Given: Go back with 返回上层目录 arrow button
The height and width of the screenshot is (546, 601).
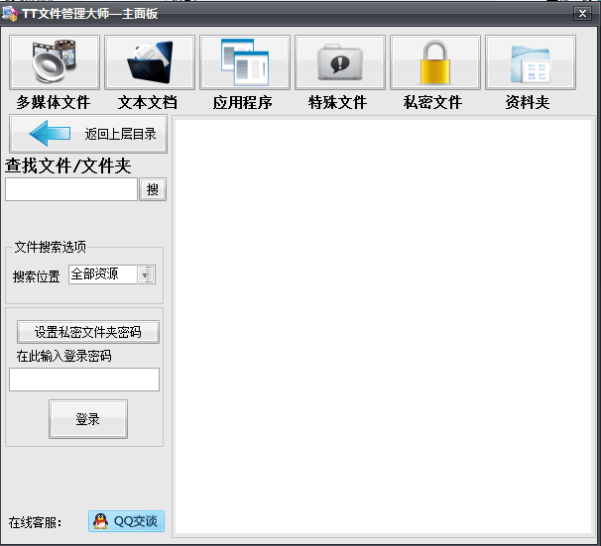Looking at the screenshot, I should (88, 134).
